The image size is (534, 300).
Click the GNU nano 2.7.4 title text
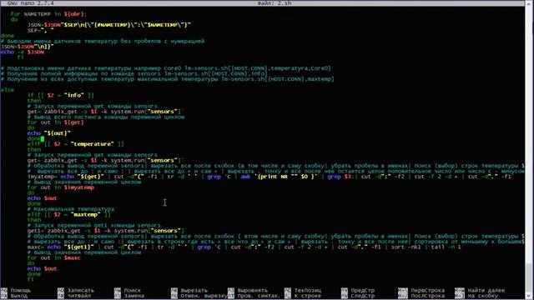[30, 3]
